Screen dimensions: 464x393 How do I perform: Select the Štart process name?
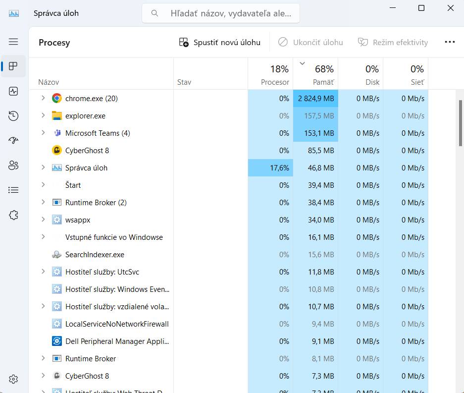[x=73, y=185]
